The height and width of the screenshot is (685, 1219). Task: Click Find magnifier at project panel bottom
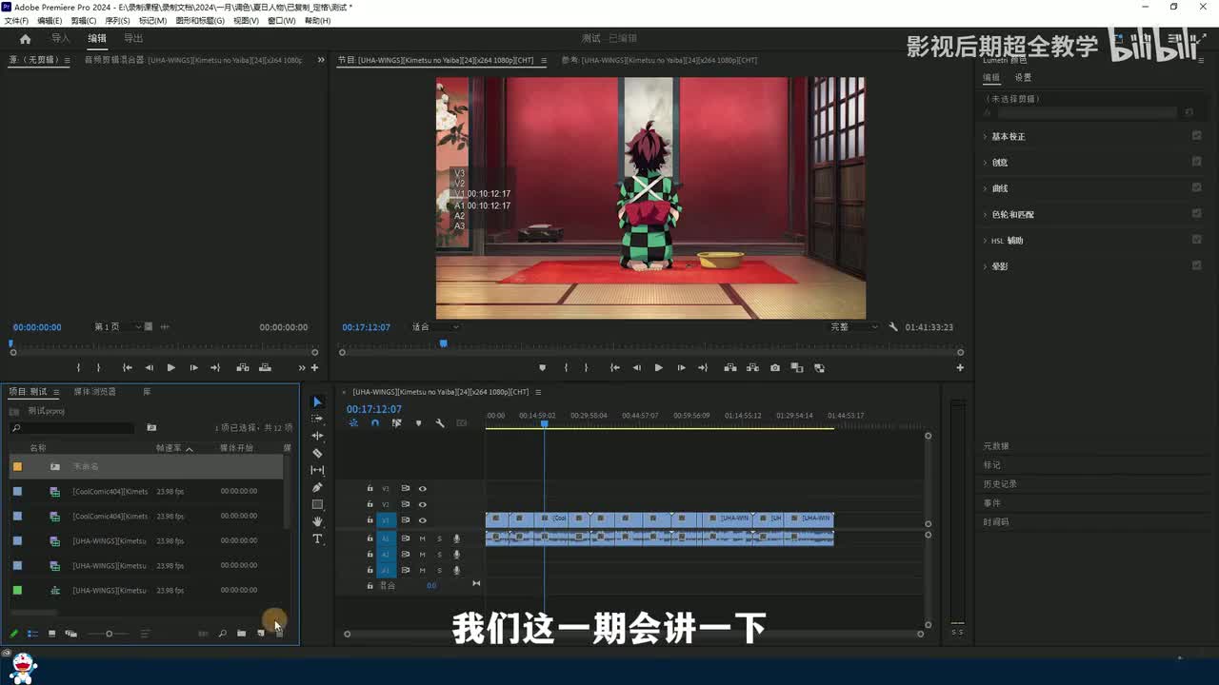point(223,634)
